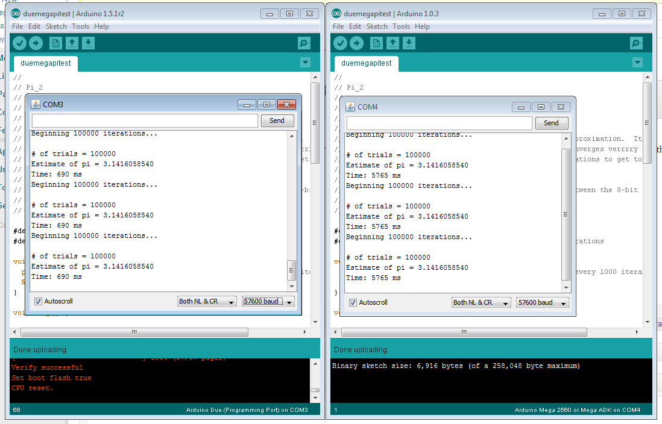Open Serial Monitor icon in Arduino 1.5.1r2

pyautogui.click(x=304, y=43)
